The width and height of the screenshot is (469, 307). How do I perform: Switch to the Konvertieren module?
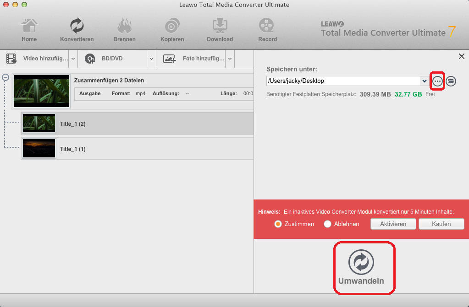coord(77,27)
